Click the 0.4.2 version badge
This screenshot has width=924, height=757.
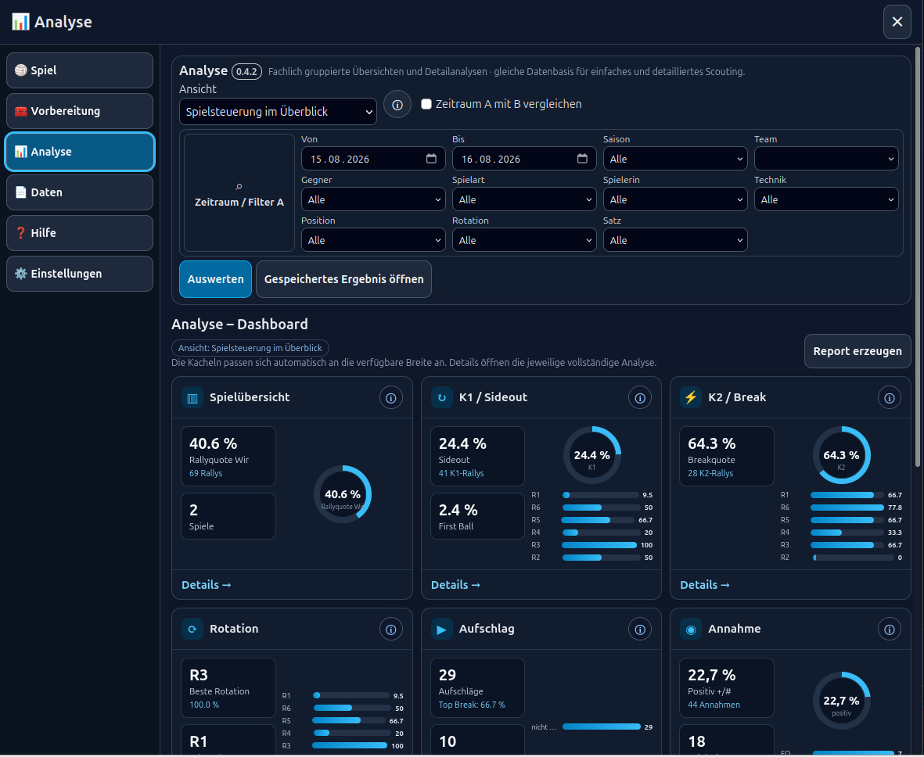click(x=246, y=72)
